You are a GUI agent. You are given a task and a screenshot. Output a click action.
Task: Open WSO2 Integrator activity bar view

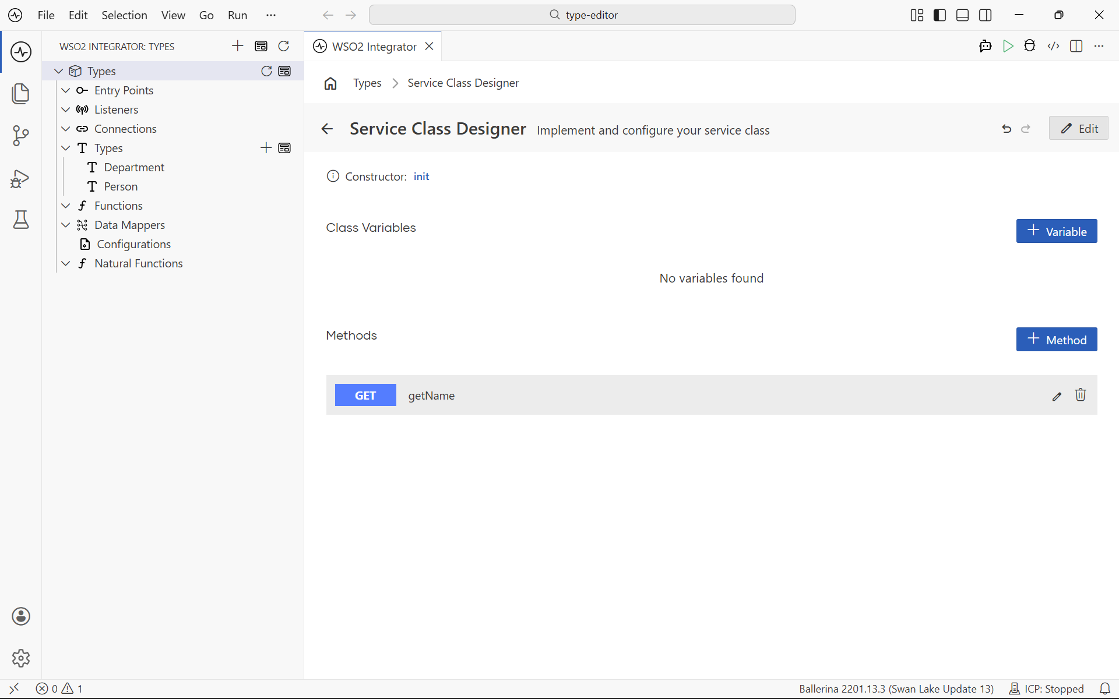(x=21, y=52)
